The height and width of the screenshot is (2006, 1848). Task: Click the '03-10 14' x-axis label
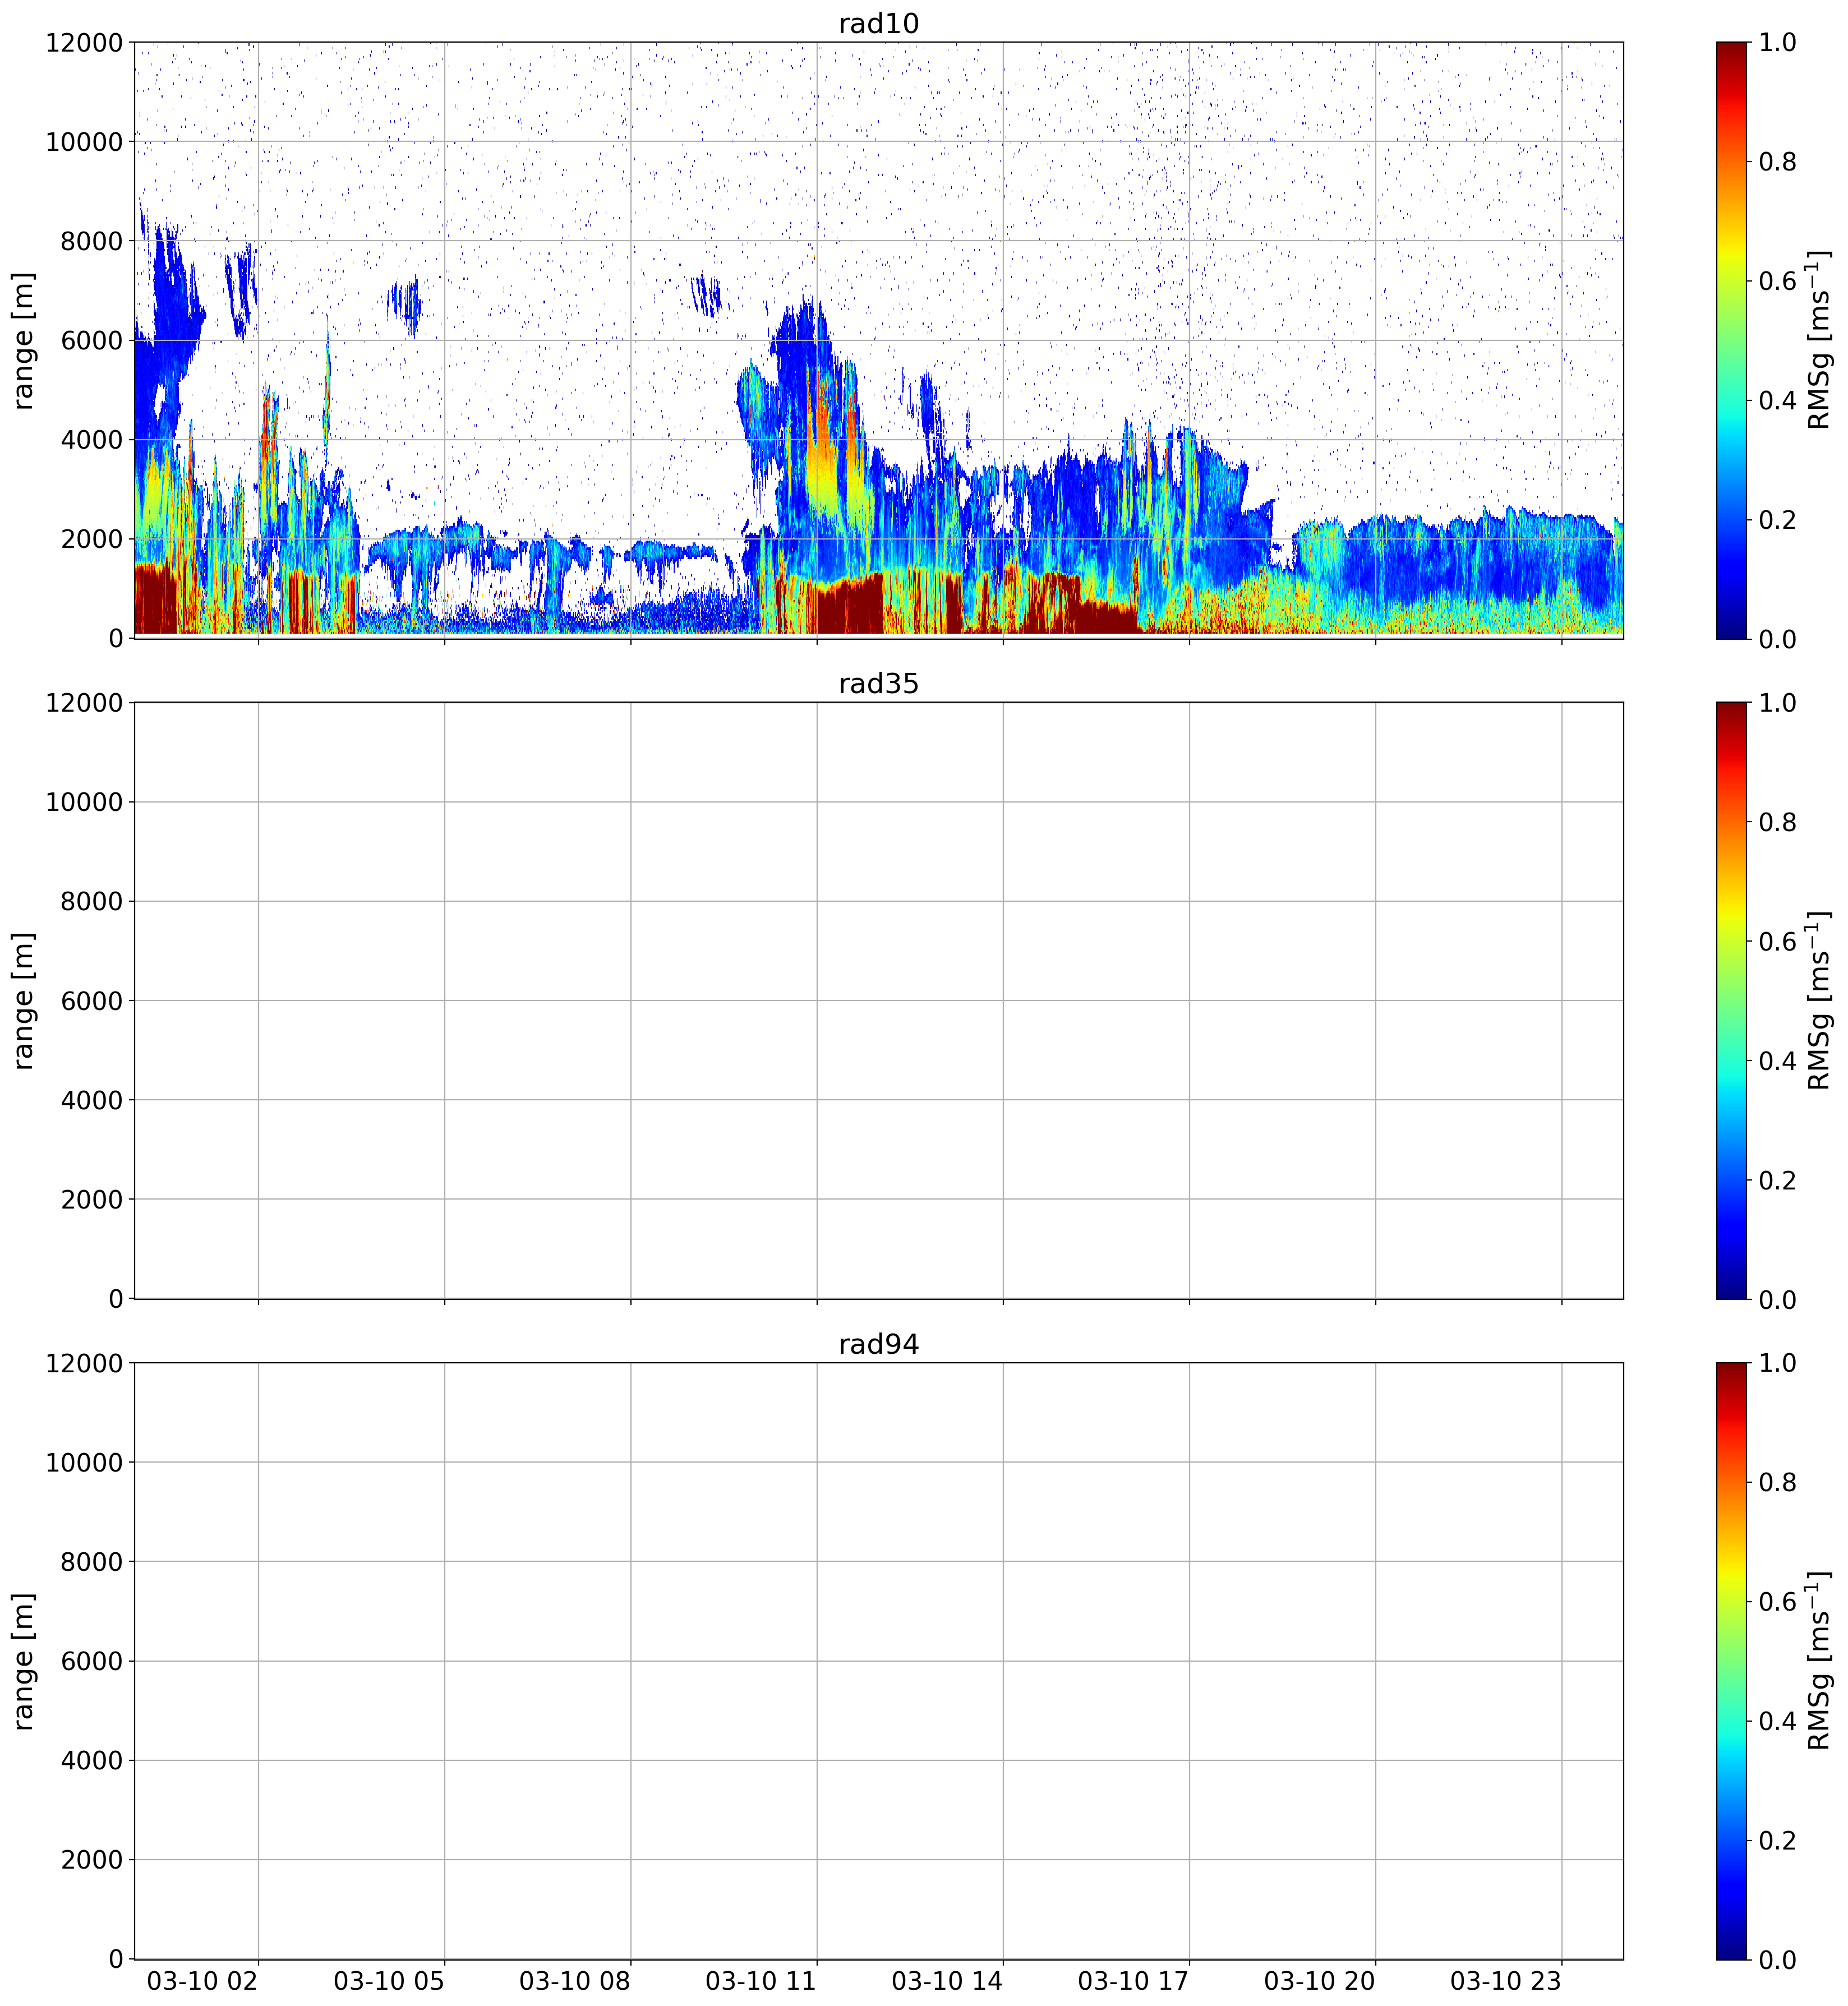[x=947, y=1981]
